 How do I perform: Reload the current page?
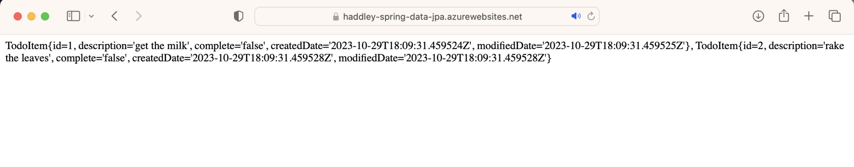click(x=591, y=16)
